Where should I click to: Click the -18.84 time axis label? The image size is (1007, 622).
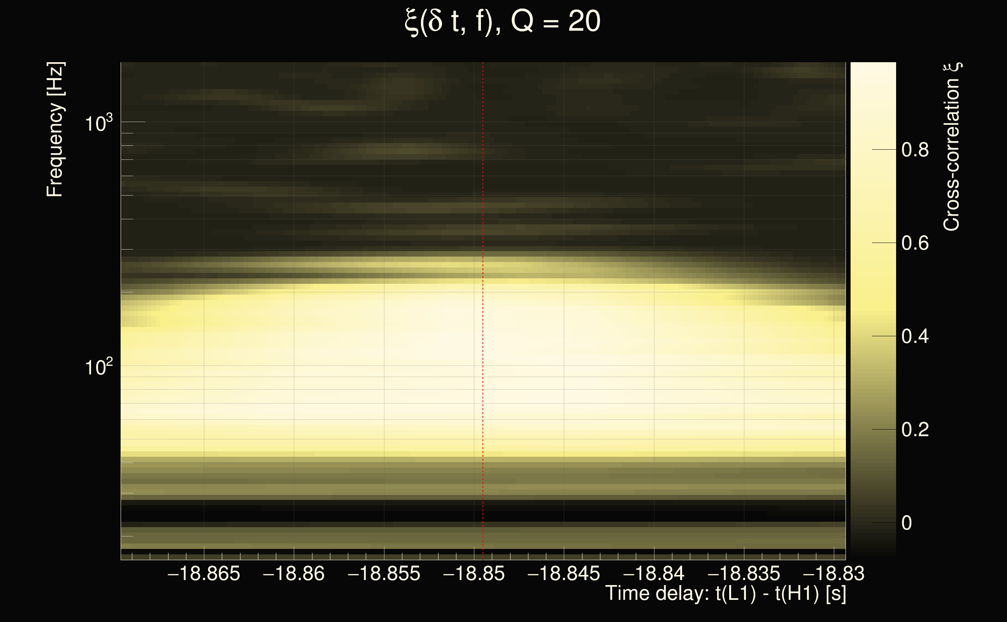point(654,573)
